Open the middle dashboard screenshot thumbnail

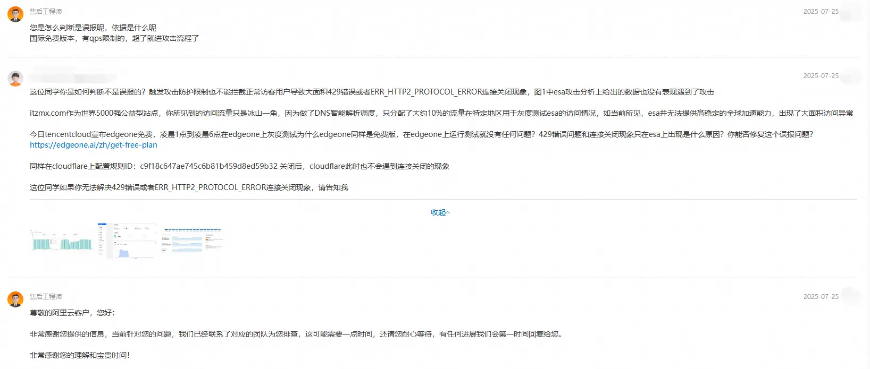coord(128,241)
